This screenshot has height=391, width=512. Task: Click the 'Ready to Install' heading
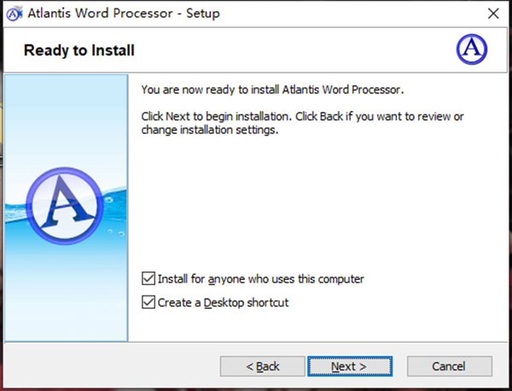(x=79, y=50)
